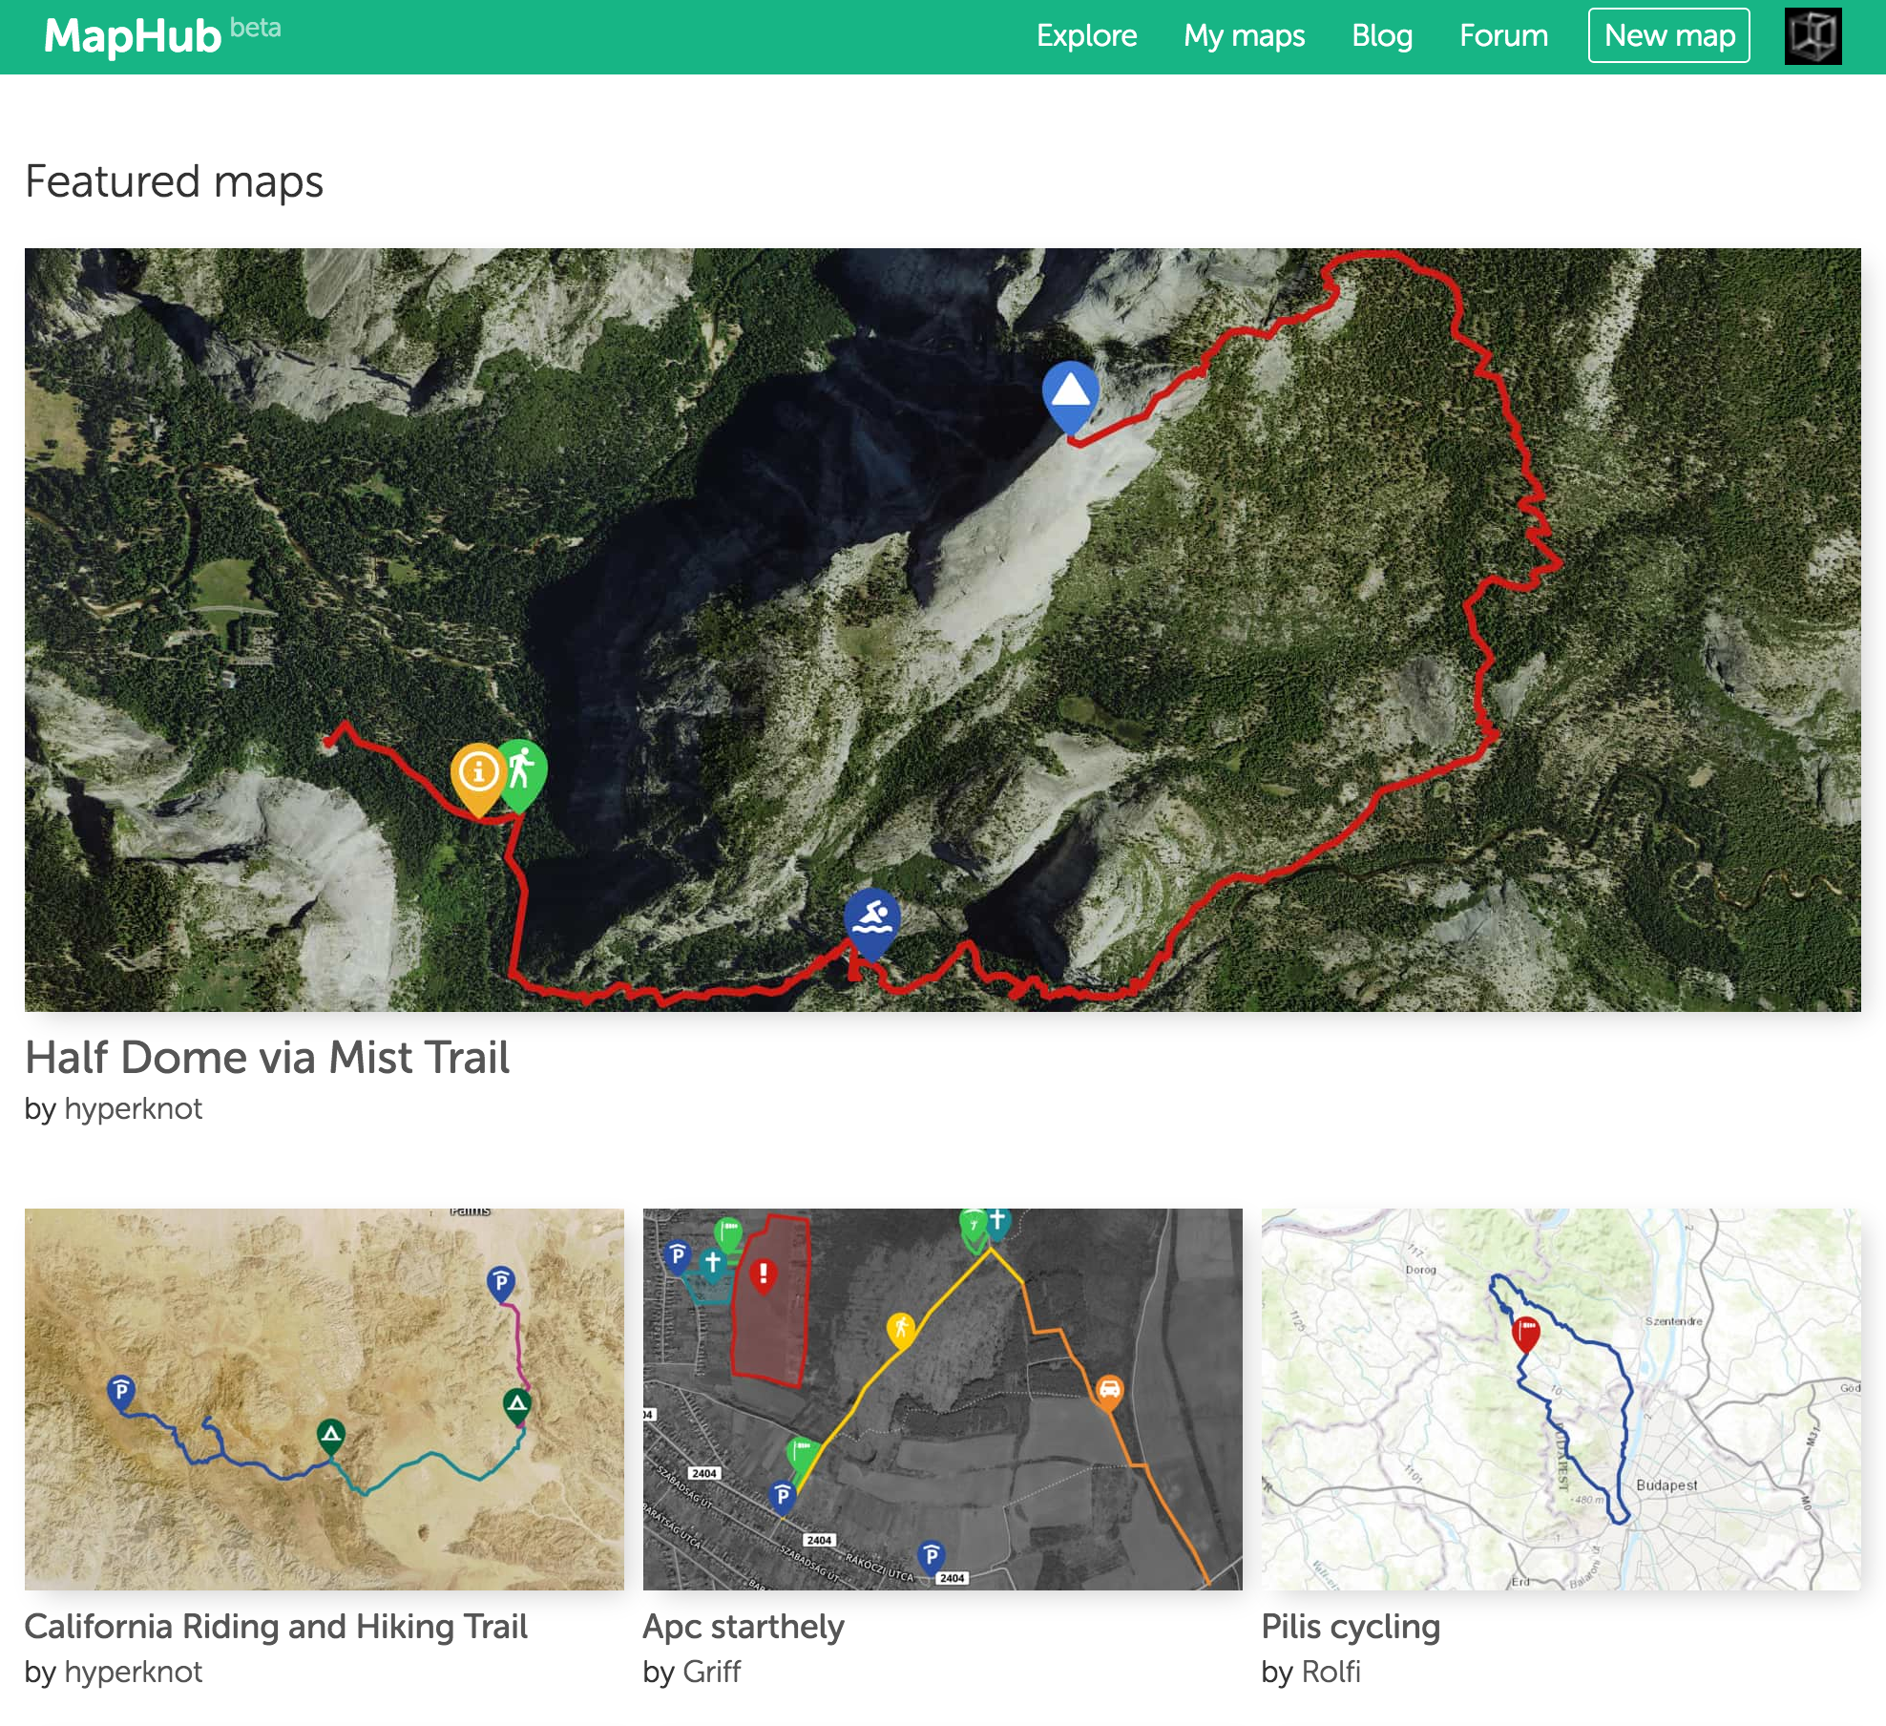Click the red exclamation warning marker
The width and height of the screenshot is (1886, 1726).
coord(763,1273)
